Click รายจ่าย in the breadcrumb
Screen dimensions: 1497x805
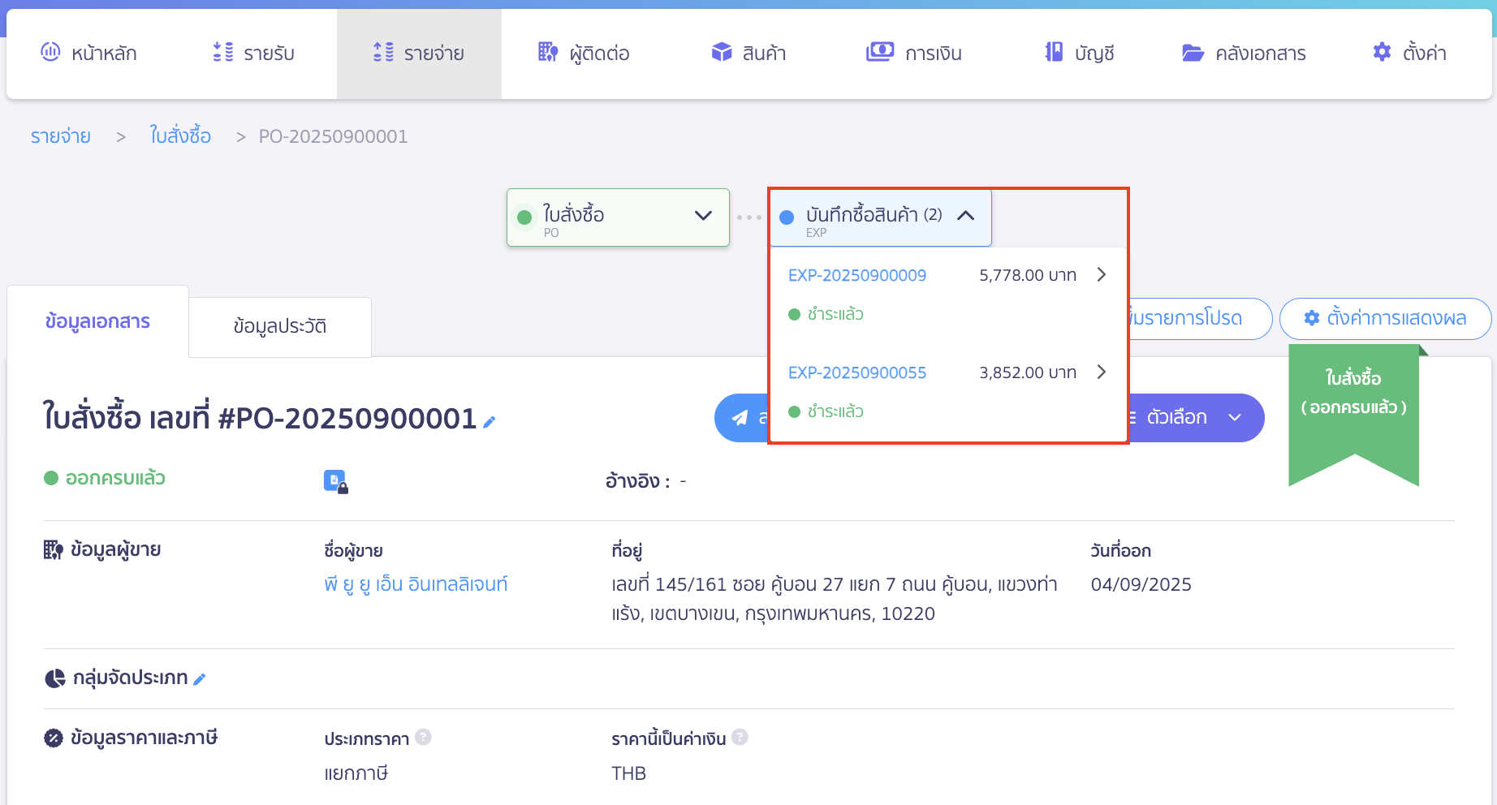coord(61,136)
